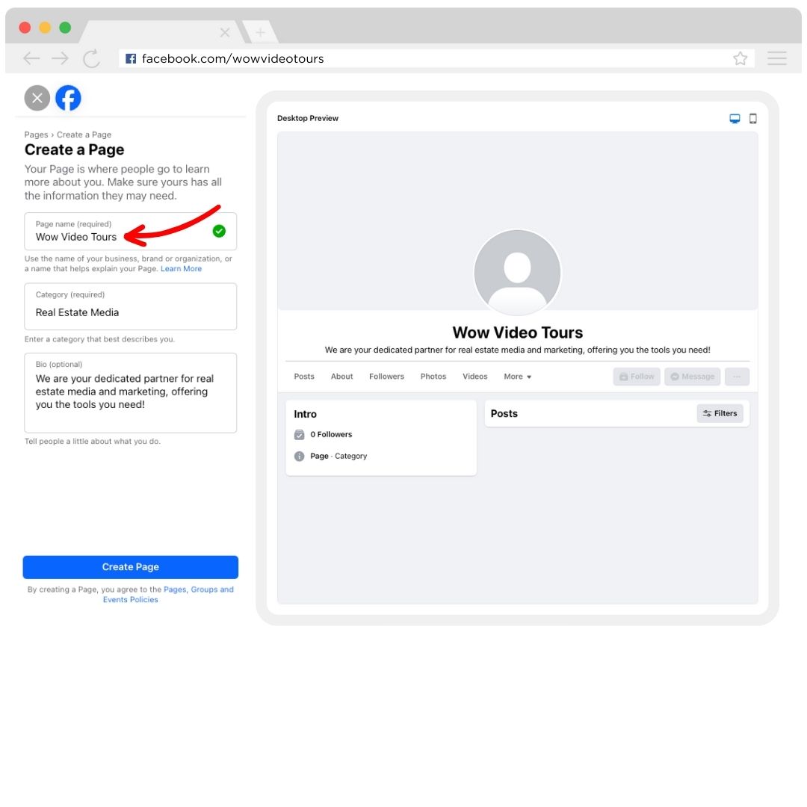Click the browser back arrow
Screen dimensions: 807x807
point(31,59)
